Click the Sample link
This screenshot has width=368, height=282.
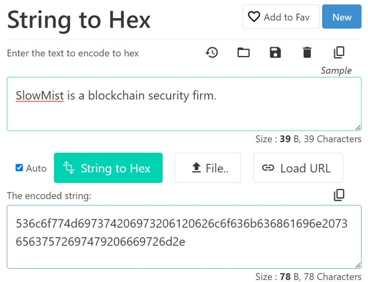click(336, 70)
